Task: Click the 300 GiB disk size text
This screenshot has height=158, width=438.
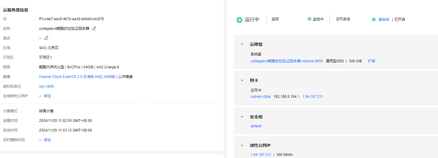Action: coord(355,61)
